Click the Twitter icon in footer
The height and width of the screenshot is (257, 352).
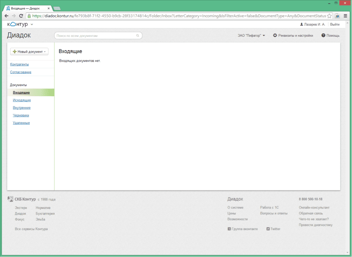click(268, 229)
